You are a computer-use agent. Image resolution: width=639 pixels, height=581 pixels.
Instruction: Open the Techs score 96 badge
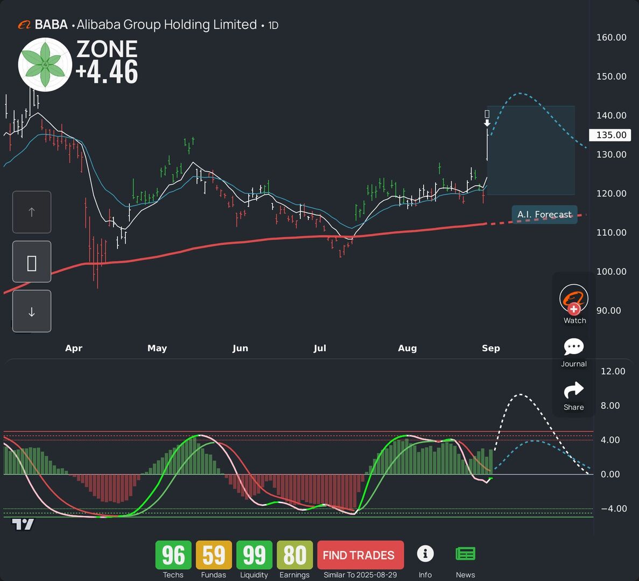click(x=173, y=555)
